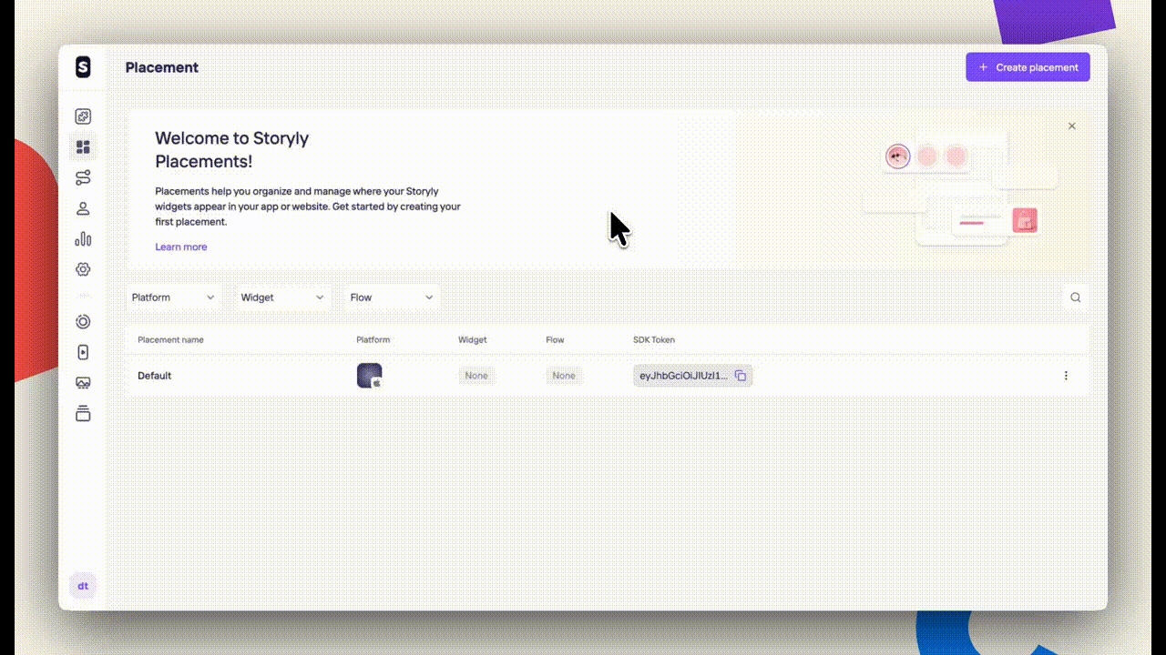Viewport: 1166px width, 655px height.
Task: Click the Welcome to Storyly Placements heading
Action: pos(232,150)
